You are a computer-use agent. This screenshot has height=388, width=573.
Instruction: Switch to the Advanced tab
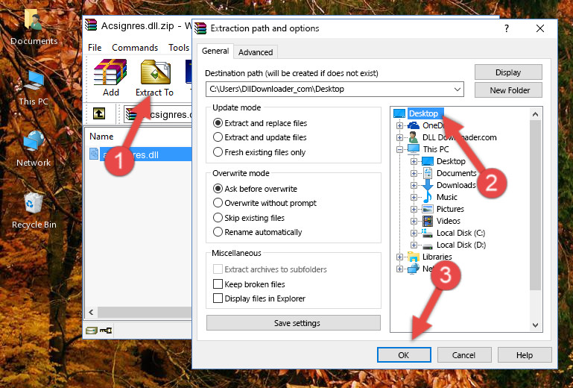[256, 52]
